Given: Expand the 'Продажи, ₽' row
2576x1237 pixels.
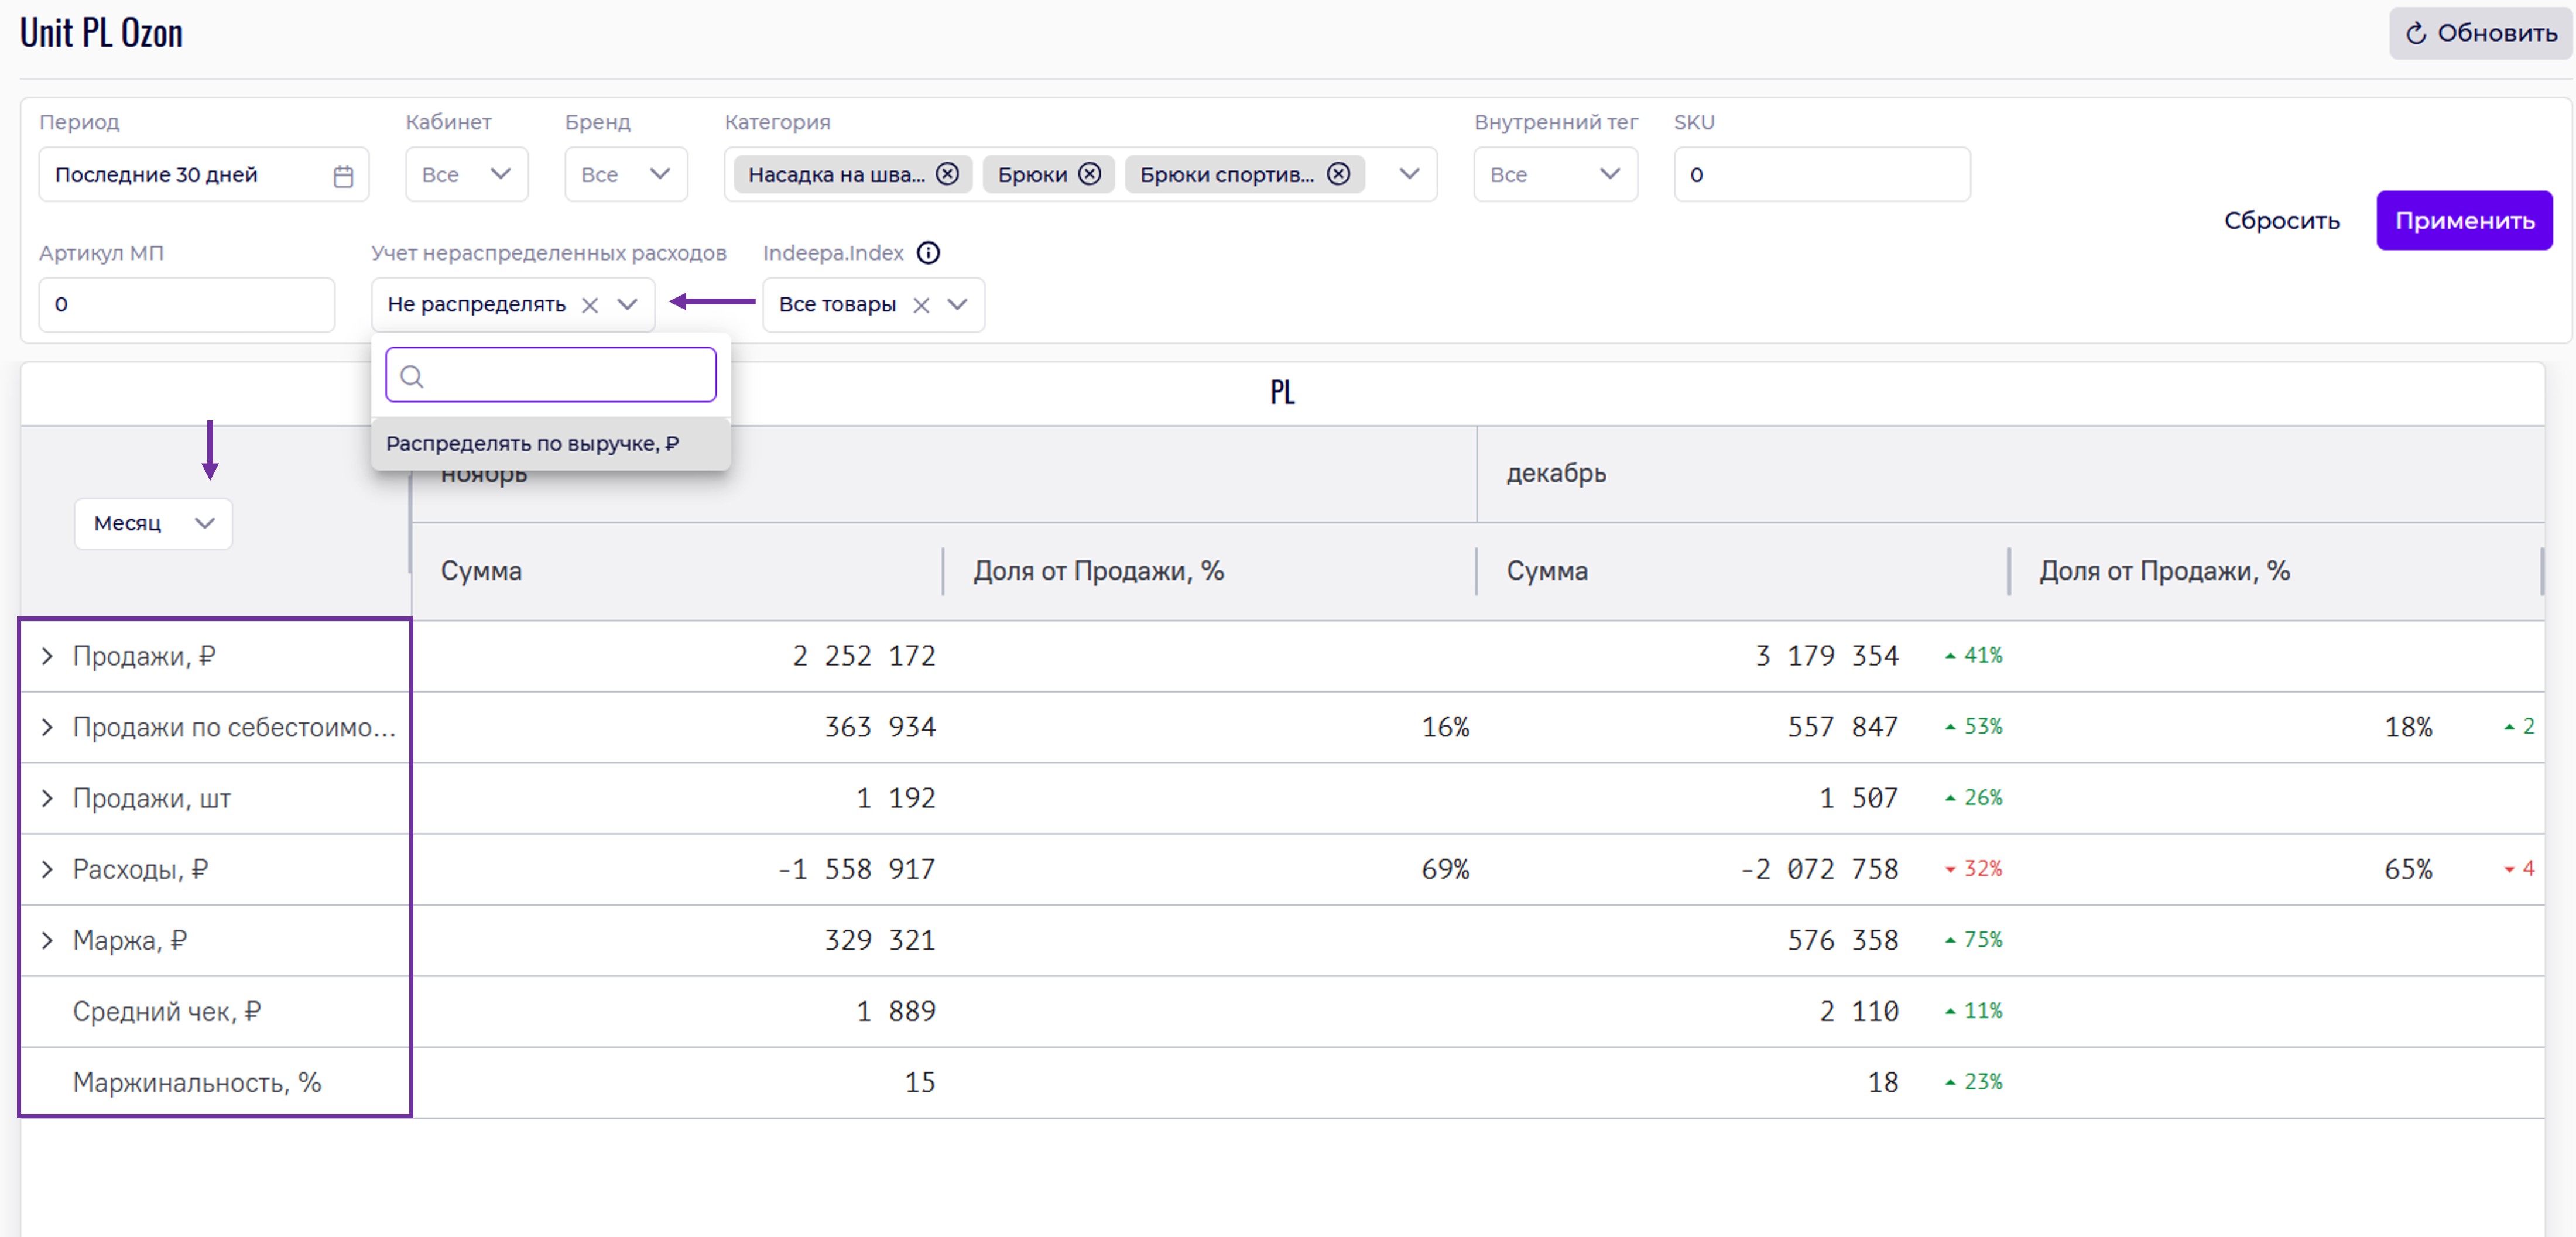Looking at the screenshot, I should [47, 656].
